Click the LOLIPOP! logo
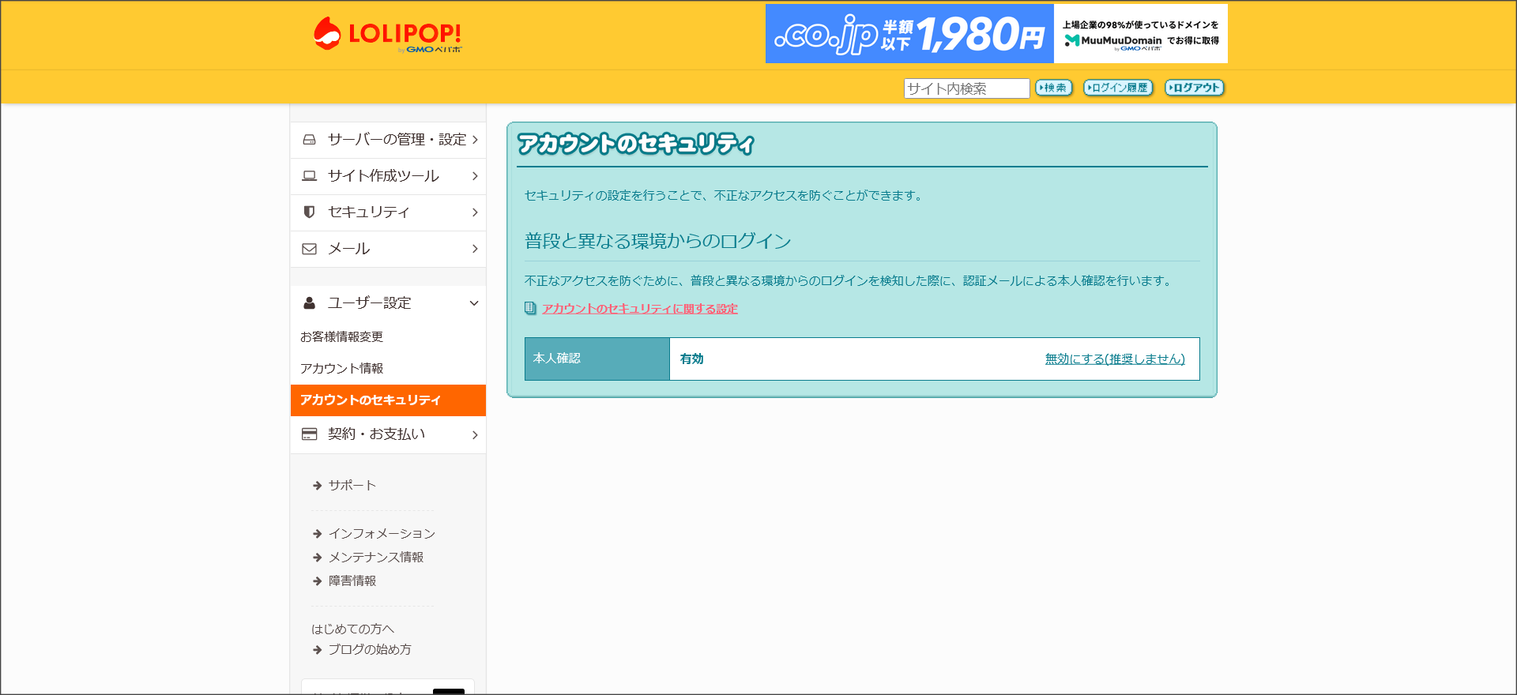The width and height of the screenshot is (1517, 695). (x=387, y=35)
